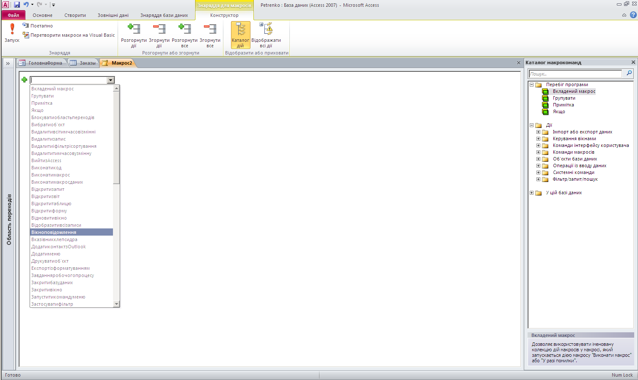Enable Поетапно single-step mode

[38, 26]
